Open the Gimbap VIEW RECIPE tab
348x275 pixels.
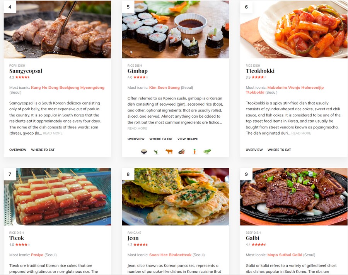click(188, 139)
